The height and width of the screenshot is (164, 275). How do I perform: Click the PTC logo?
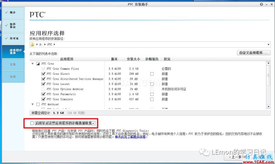click(38, 14)
